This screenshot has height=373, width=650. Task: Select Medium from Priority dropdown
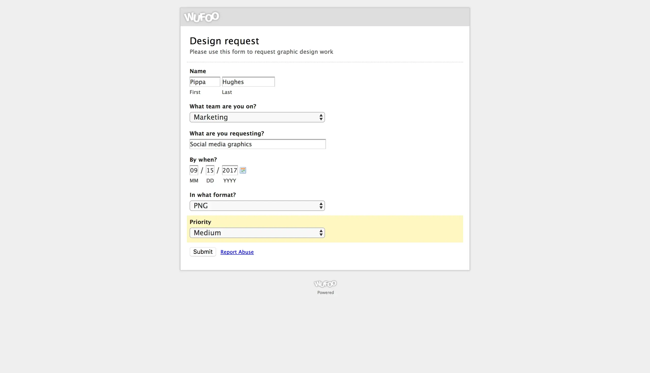tap(257, 232)
